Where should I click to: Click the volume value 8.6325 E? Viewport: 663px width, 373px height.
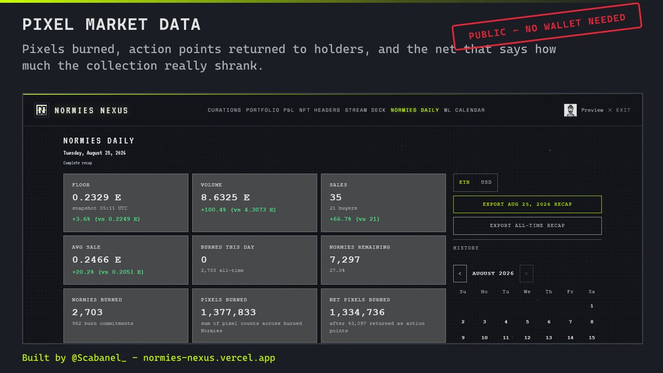point(225,198)
